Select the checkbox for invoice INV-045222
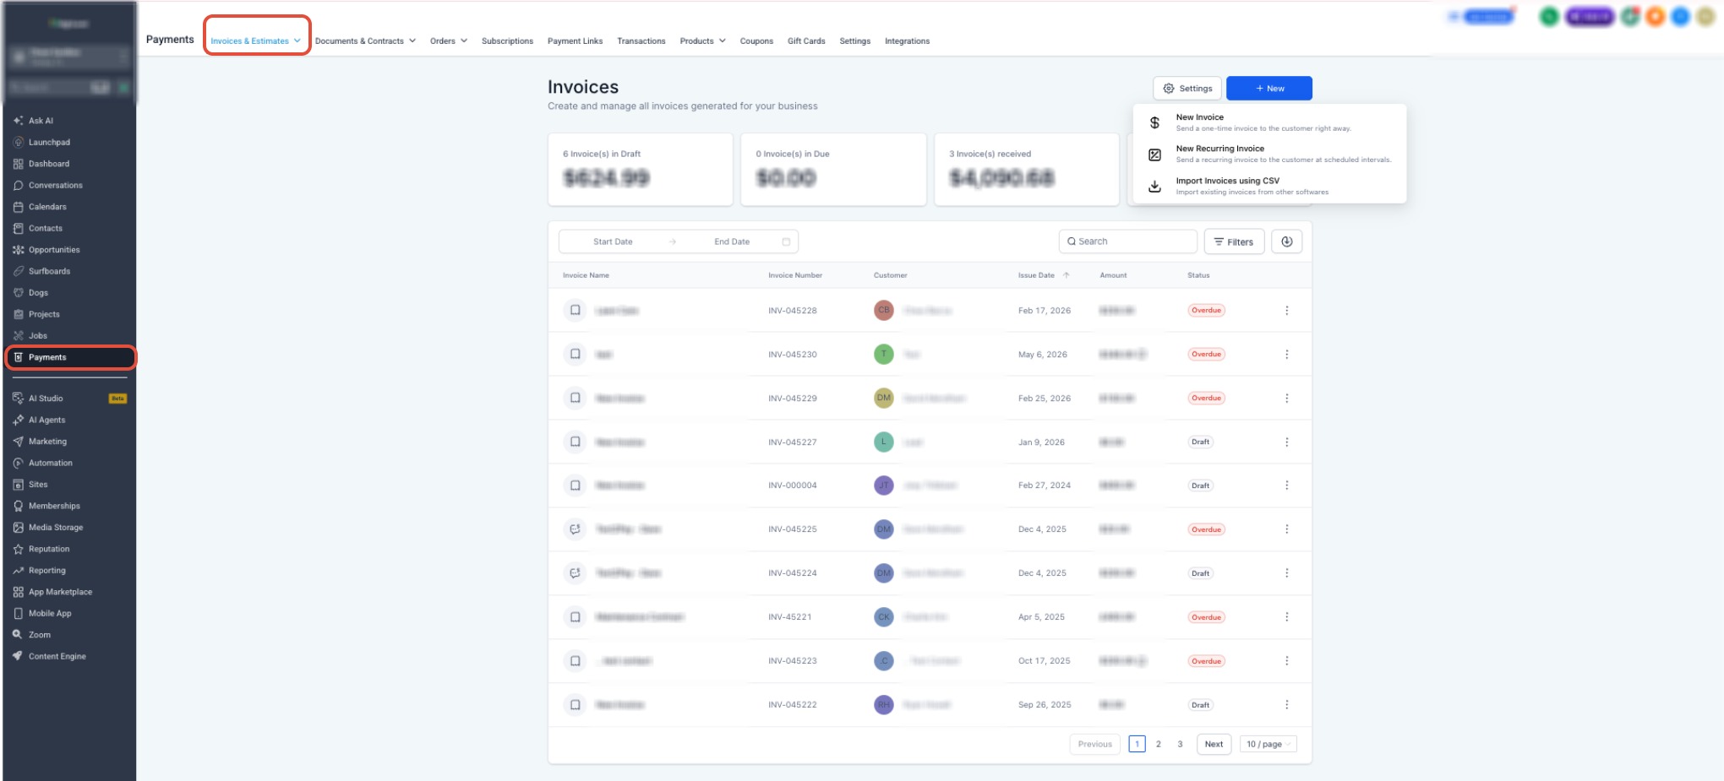 575,705
